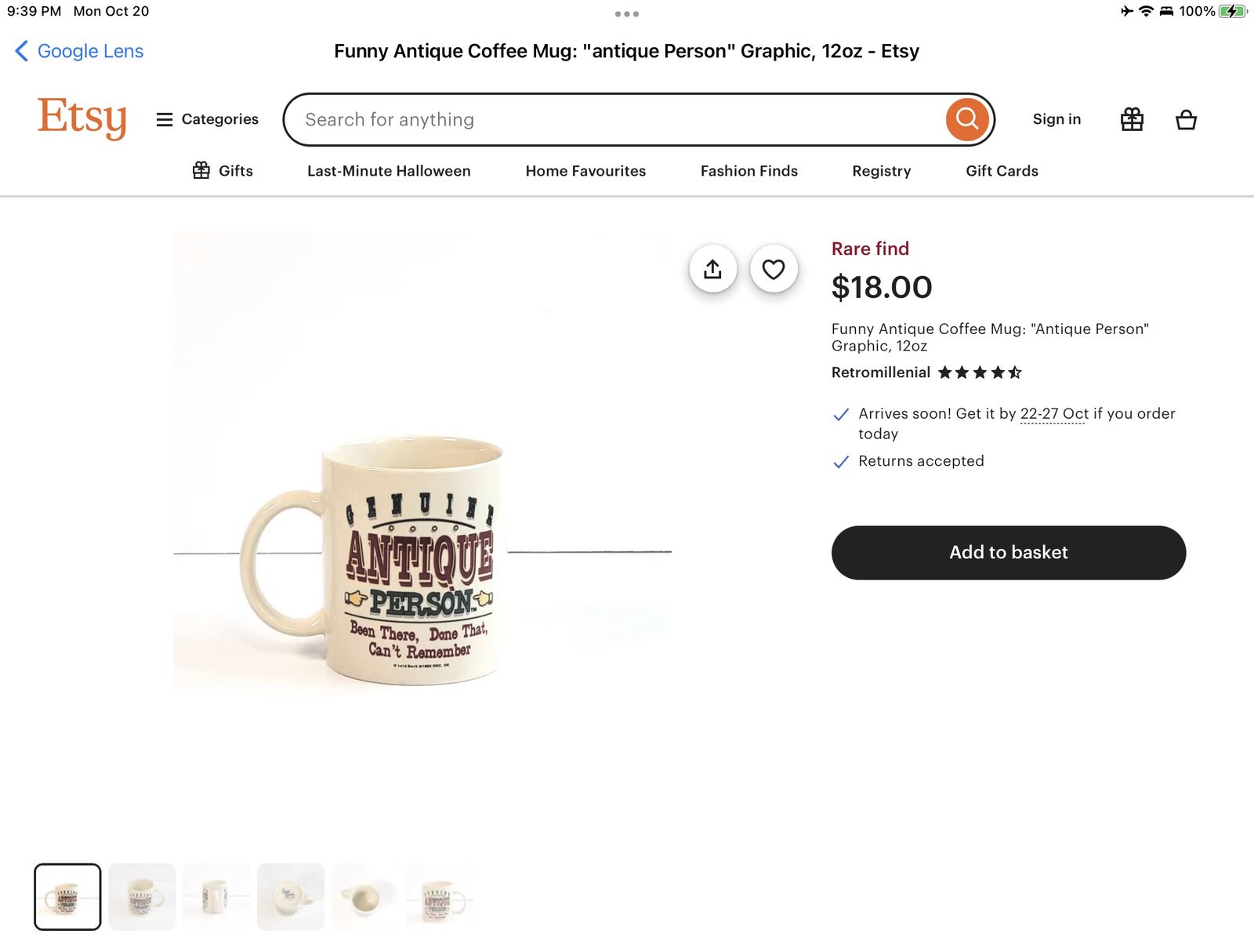Click the orange search magnifier button
The width and height of the screenshot is (1254, 941).
point(966,120)
